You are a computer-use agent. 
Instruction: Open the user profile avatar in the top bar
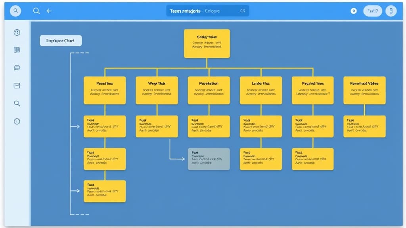point(15,11)
